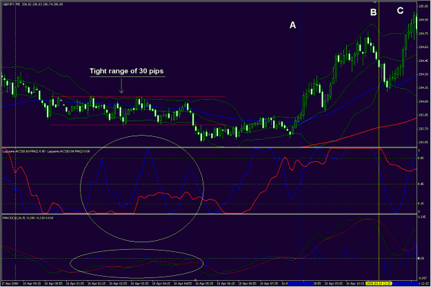Click the 293.85 price axis label
Viewport: 431px width, 287px height.
(x=423, y=115)
